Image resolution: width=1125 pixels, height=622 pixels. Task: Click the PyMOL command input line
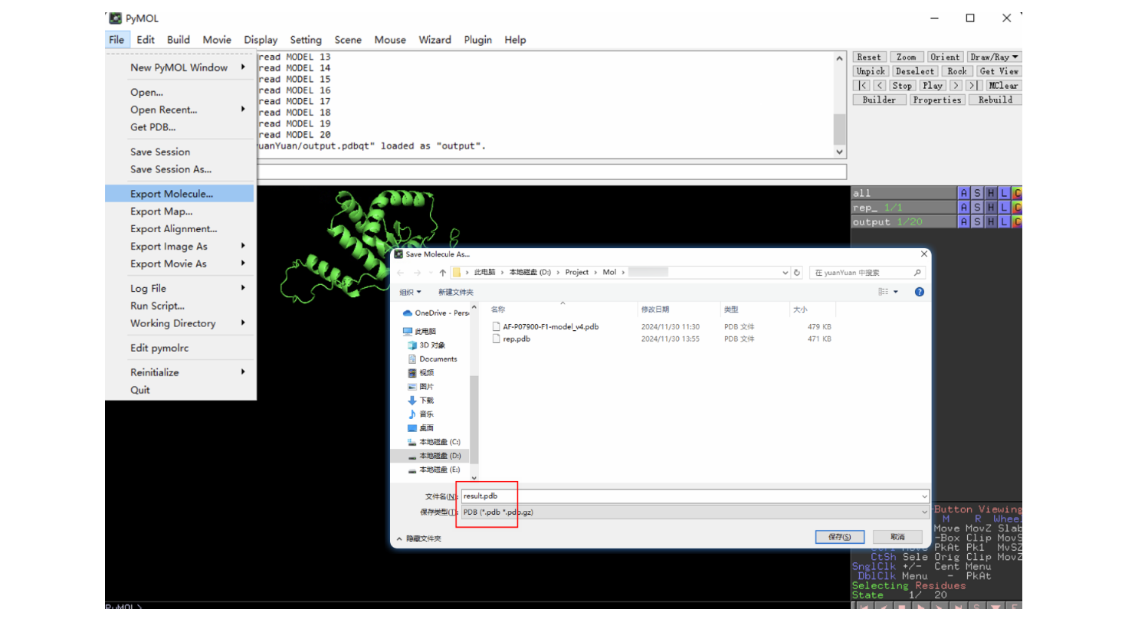pyautogui.click(x=552, y=172)
